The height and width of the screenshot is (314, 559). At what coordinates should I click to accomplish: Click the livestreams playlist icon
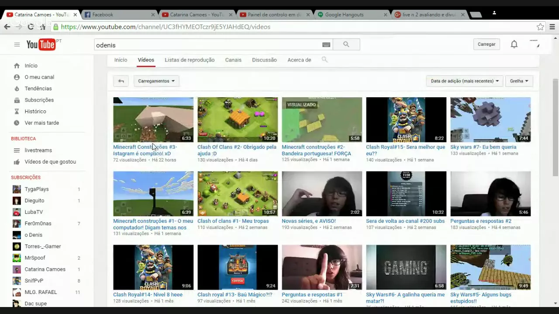click(x=17, y=150)
